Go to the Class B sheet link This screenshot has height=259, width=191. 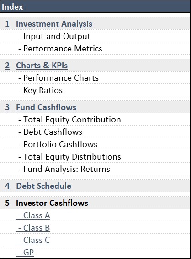tap(33, 228)
